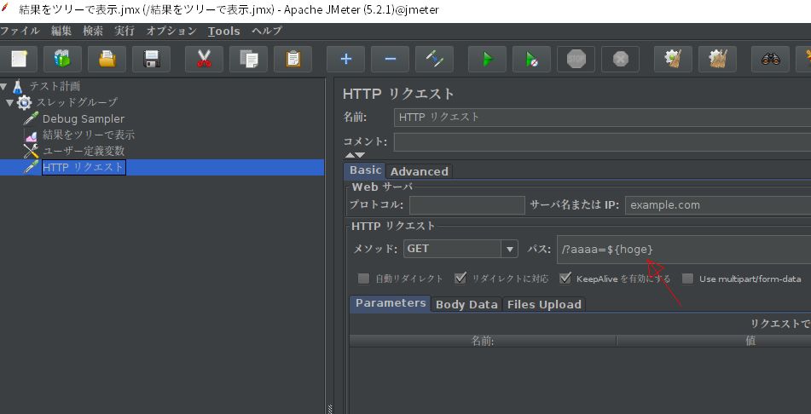
Task: Click the 名前 input field
Action: point(602,118)
